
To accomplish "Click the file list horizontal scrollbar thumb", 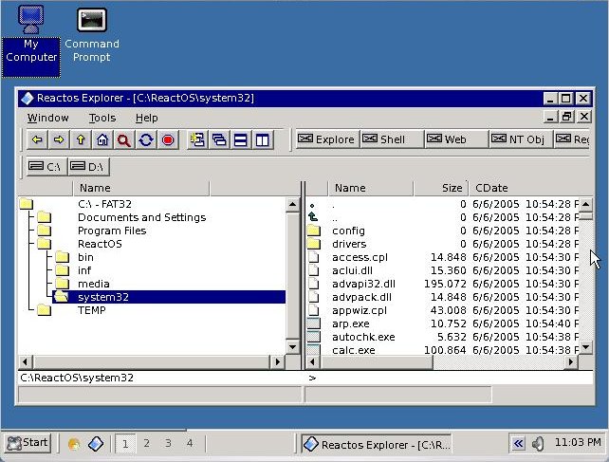I will [x=376, y=362].
